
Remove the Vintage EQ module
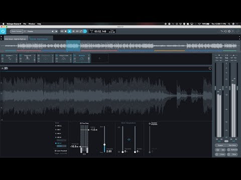pyautogui.click(x=35, y=55)
